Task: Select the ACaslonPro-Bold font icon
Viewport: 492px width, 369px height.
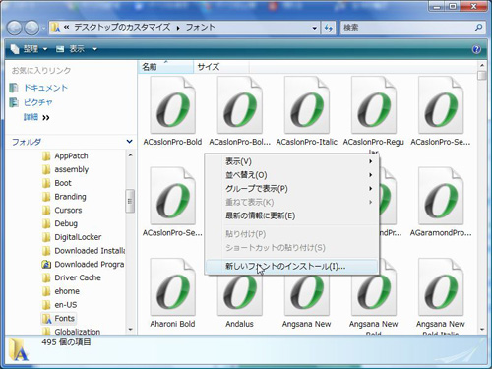Action: tap(172, 105)
